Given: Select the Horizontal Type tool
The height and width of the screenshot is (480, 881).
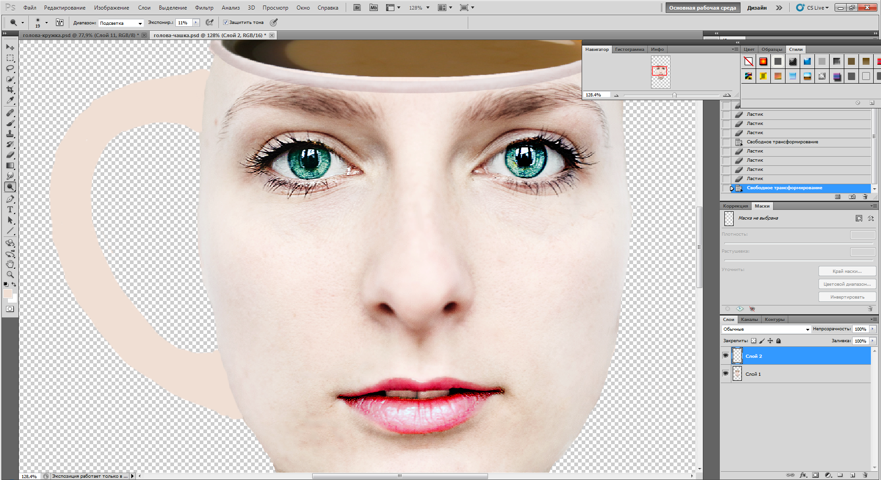Looking at the screenshot, I should click(x=10, y=209).
